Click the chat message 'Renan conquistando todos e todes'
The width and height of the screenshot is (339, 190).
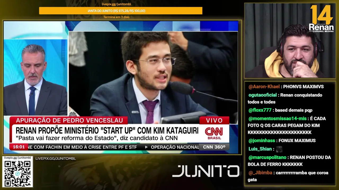coord(285,98)
